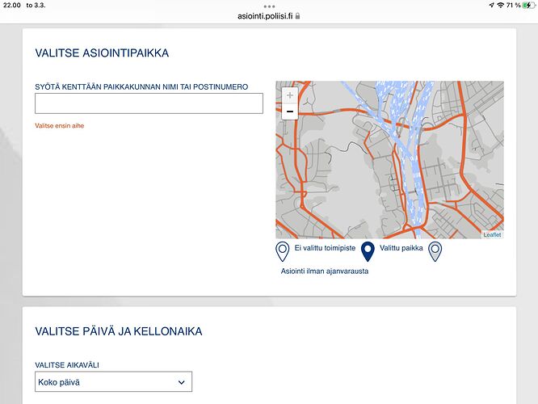Screen dimensions: 538x404
Task: Click the gray walk-in service pin icon
Action: coord(435,251)
